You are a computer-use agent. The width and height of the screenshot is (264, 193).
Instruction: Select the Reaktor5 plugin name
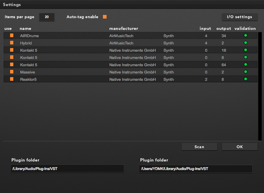point(28,79)
